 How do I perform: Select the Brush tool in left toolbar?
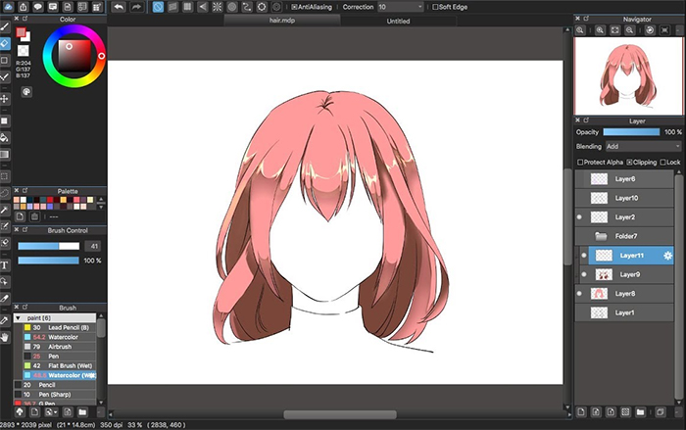coord(5,26)
